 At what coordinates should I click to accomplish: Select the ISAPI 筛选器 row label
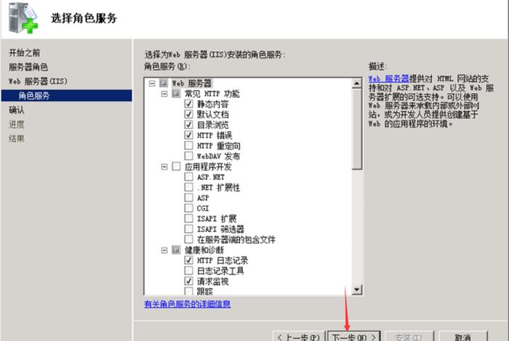point(221,229)
